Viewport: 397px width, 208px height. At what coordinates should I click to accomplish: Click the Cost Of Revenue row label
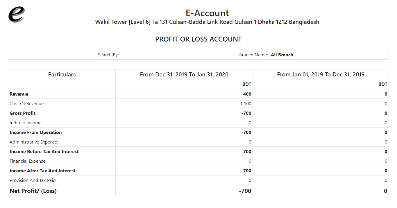[x=27, y=104]
